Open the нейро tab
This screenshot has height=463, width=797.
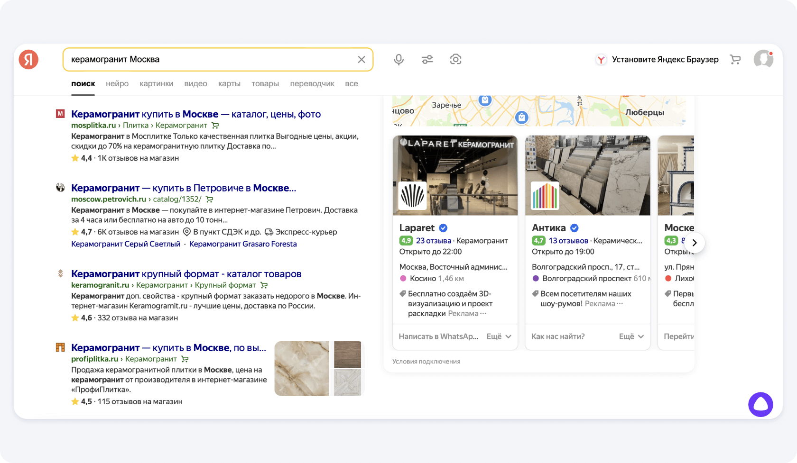pyautogui.click(x=117, y=84)
